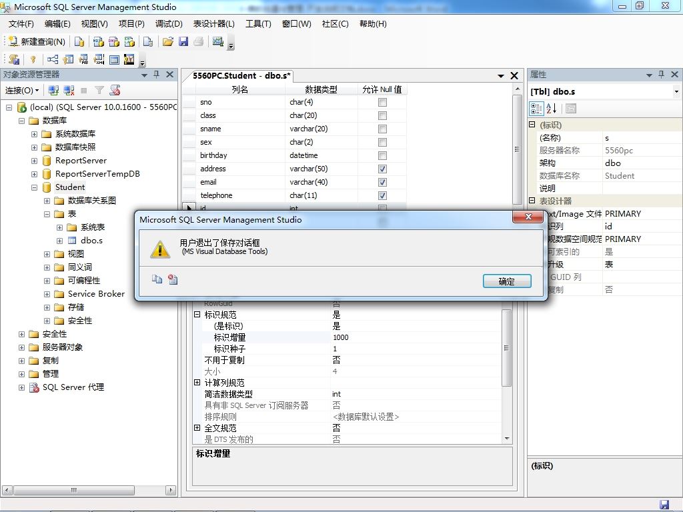This screenshot has height=512, width=683.
Task: Click the Database Engine Query icon
Action: tap(79, 41)
